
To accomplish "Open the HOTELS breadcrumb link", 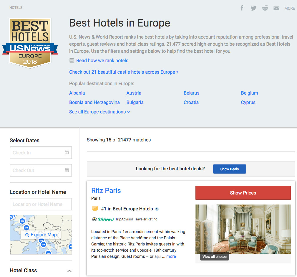I will coord(16,8).
